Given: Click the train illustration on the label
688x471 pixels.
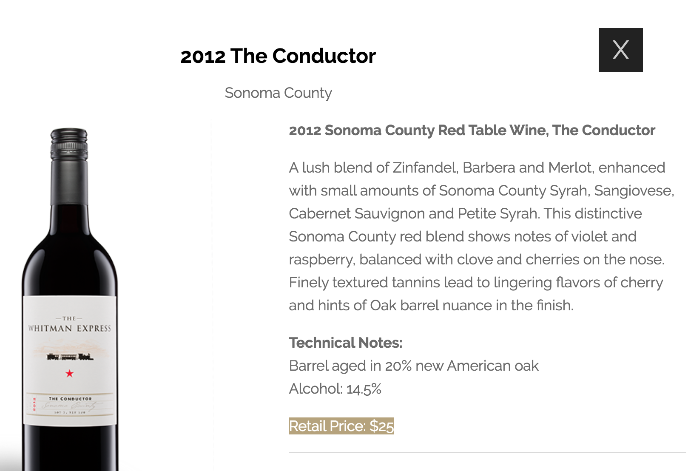Looking at the screenshot, I should tap(70, 357).
